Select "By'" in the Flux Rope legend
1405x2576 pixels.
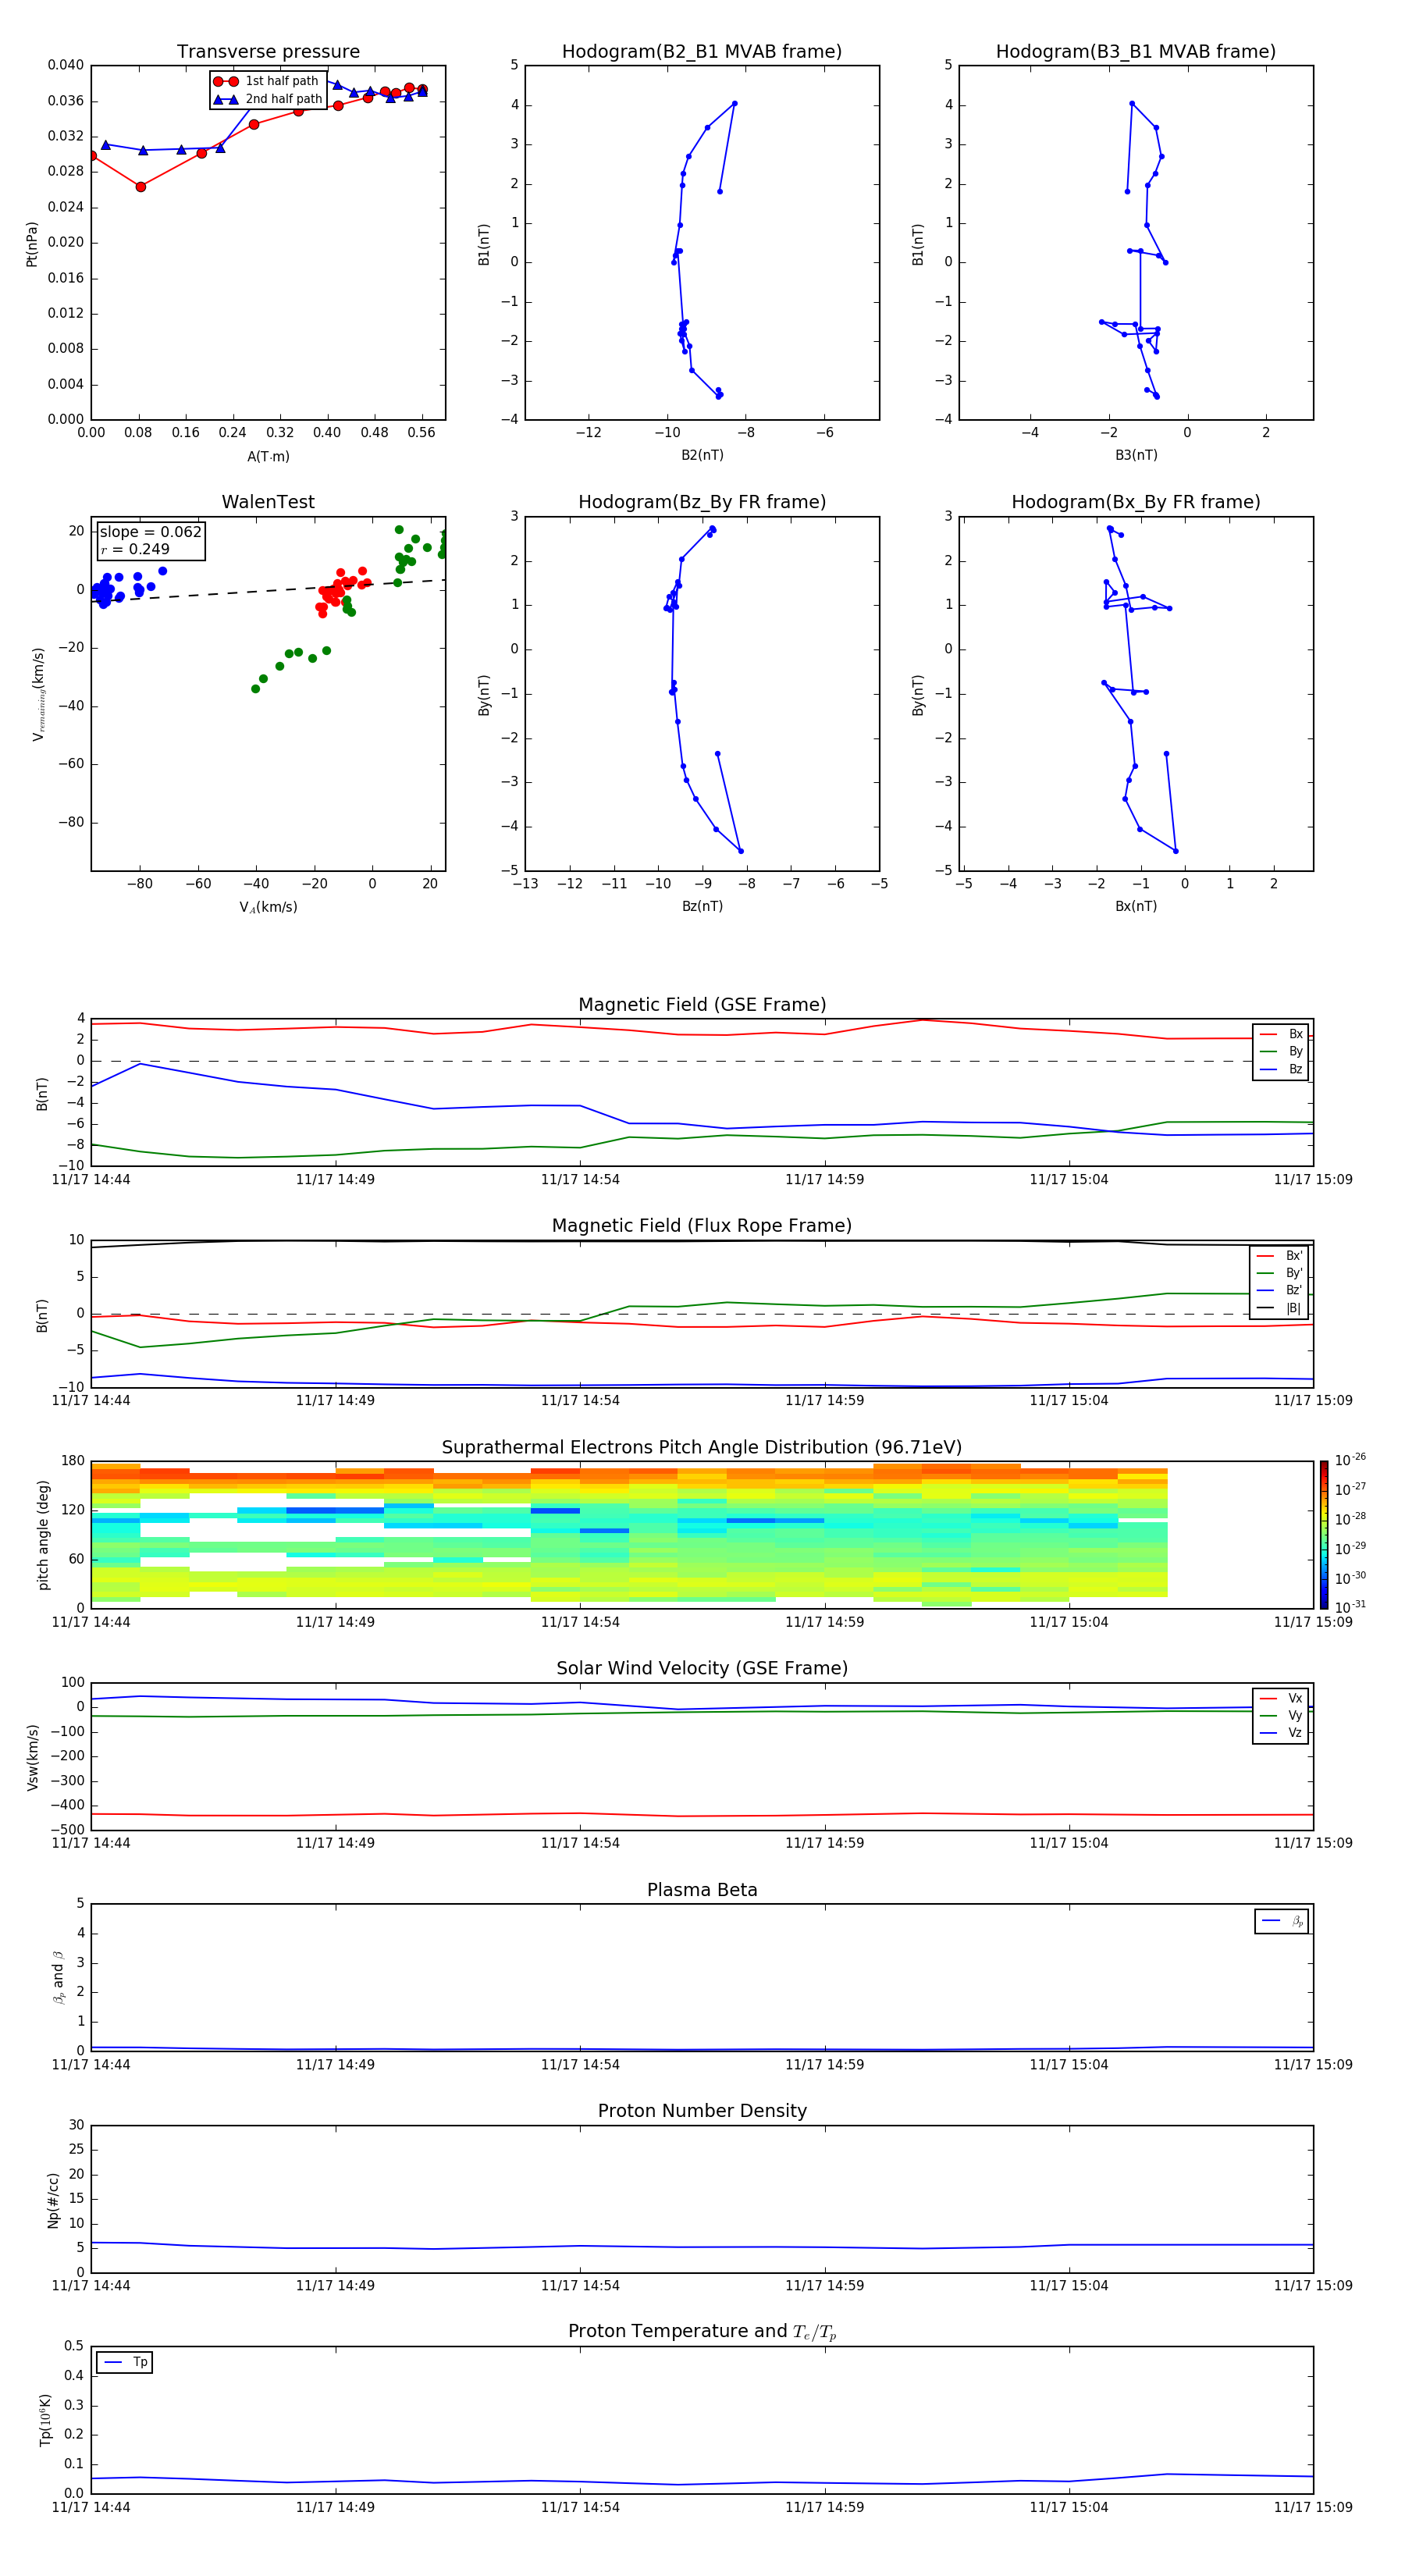pyautogui.click(x=1279, y=1273)
